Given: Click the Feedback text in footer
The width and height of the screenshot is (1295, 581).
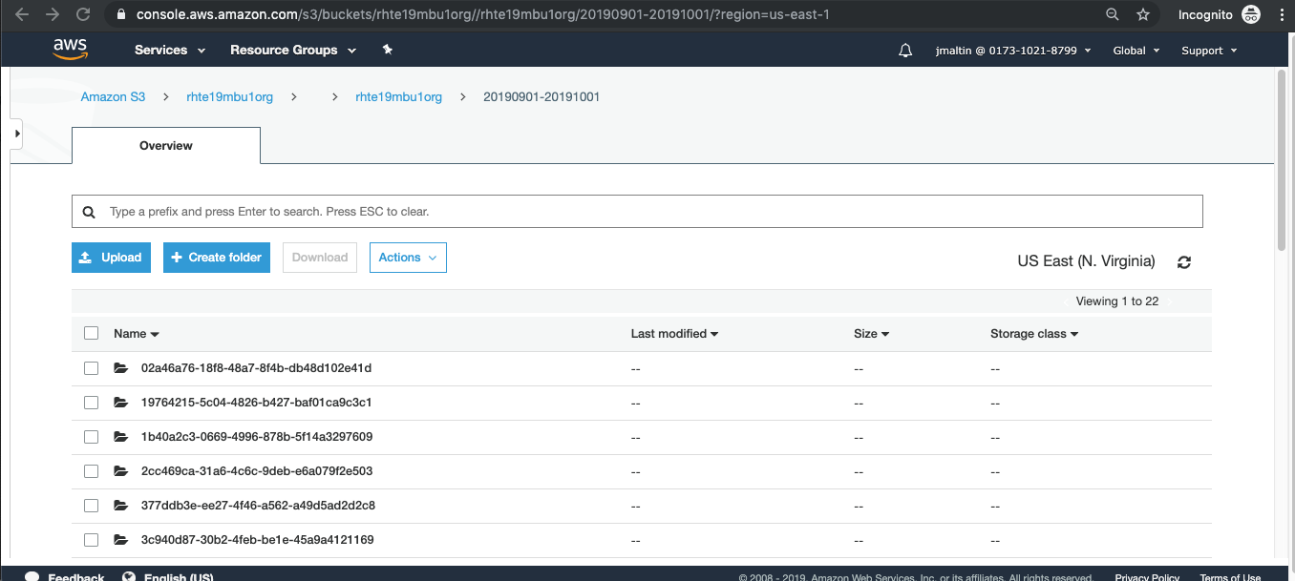Looking at the screenshot, I should point(76,577).
